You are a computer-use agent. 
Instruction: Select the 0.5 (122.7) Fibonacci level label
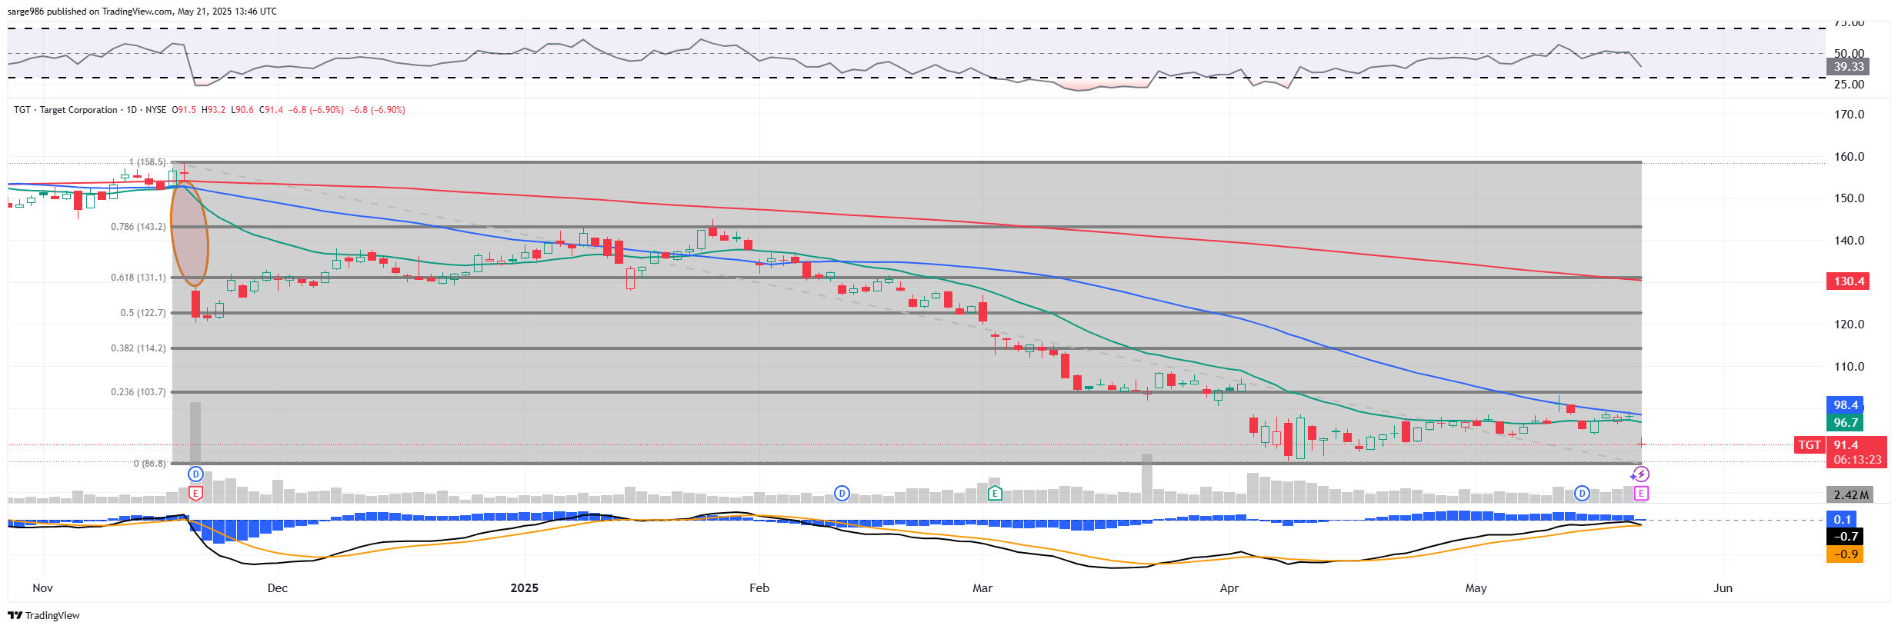coord(143,313)
